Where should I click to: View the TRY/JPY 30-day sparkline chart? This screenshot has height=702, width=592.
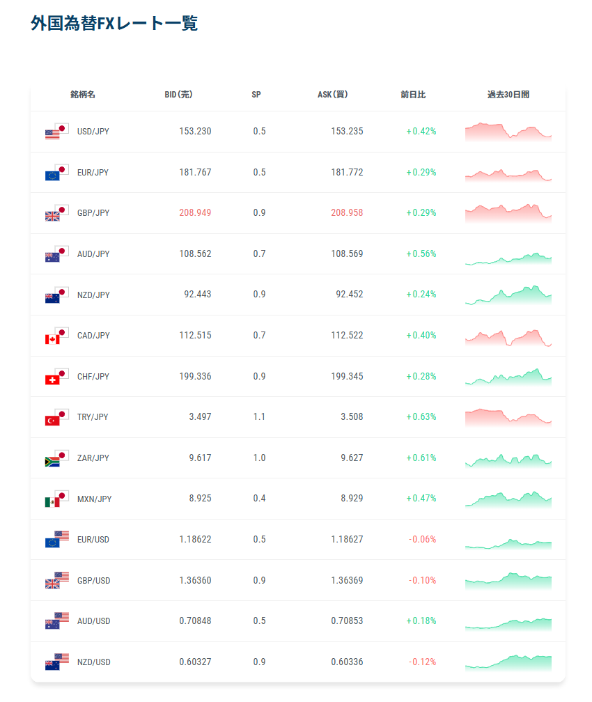(508, 417)
